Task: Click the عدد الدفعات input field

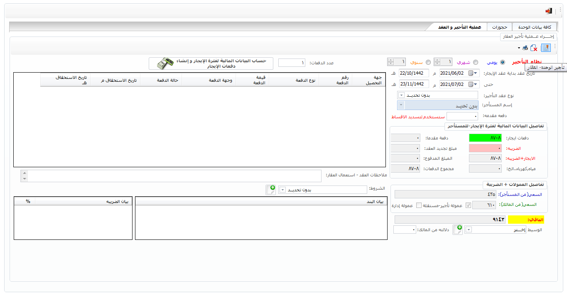Action: [x=291, y=63]
